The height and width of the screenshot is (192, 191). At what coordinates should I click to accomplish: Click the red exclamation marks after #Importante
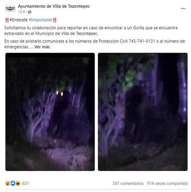point(55,20)
